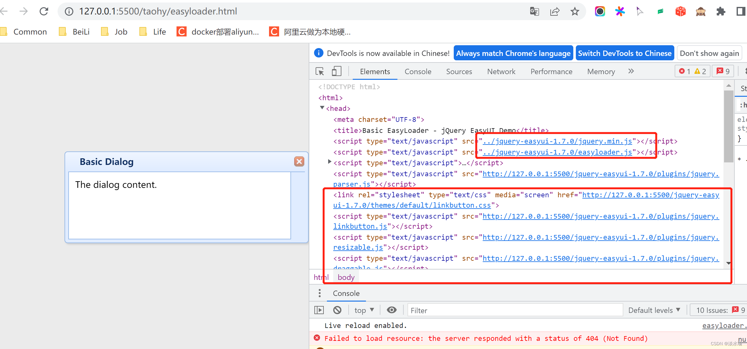Click Always match Chrome's language
The image size is (747, 349).
513,53
